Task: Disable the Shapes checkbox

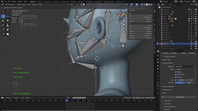Action: pyautogui.click(x=176, y=72)
